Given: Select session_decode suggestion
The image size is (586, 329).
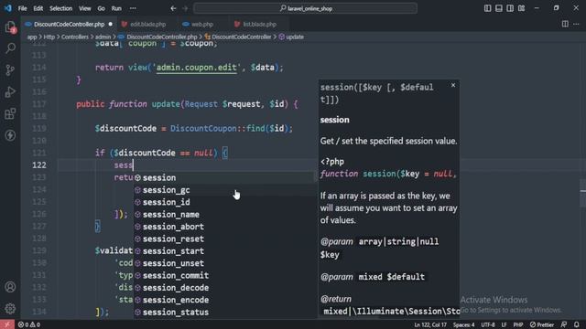Looking at the screenshot, I should 225,288.
